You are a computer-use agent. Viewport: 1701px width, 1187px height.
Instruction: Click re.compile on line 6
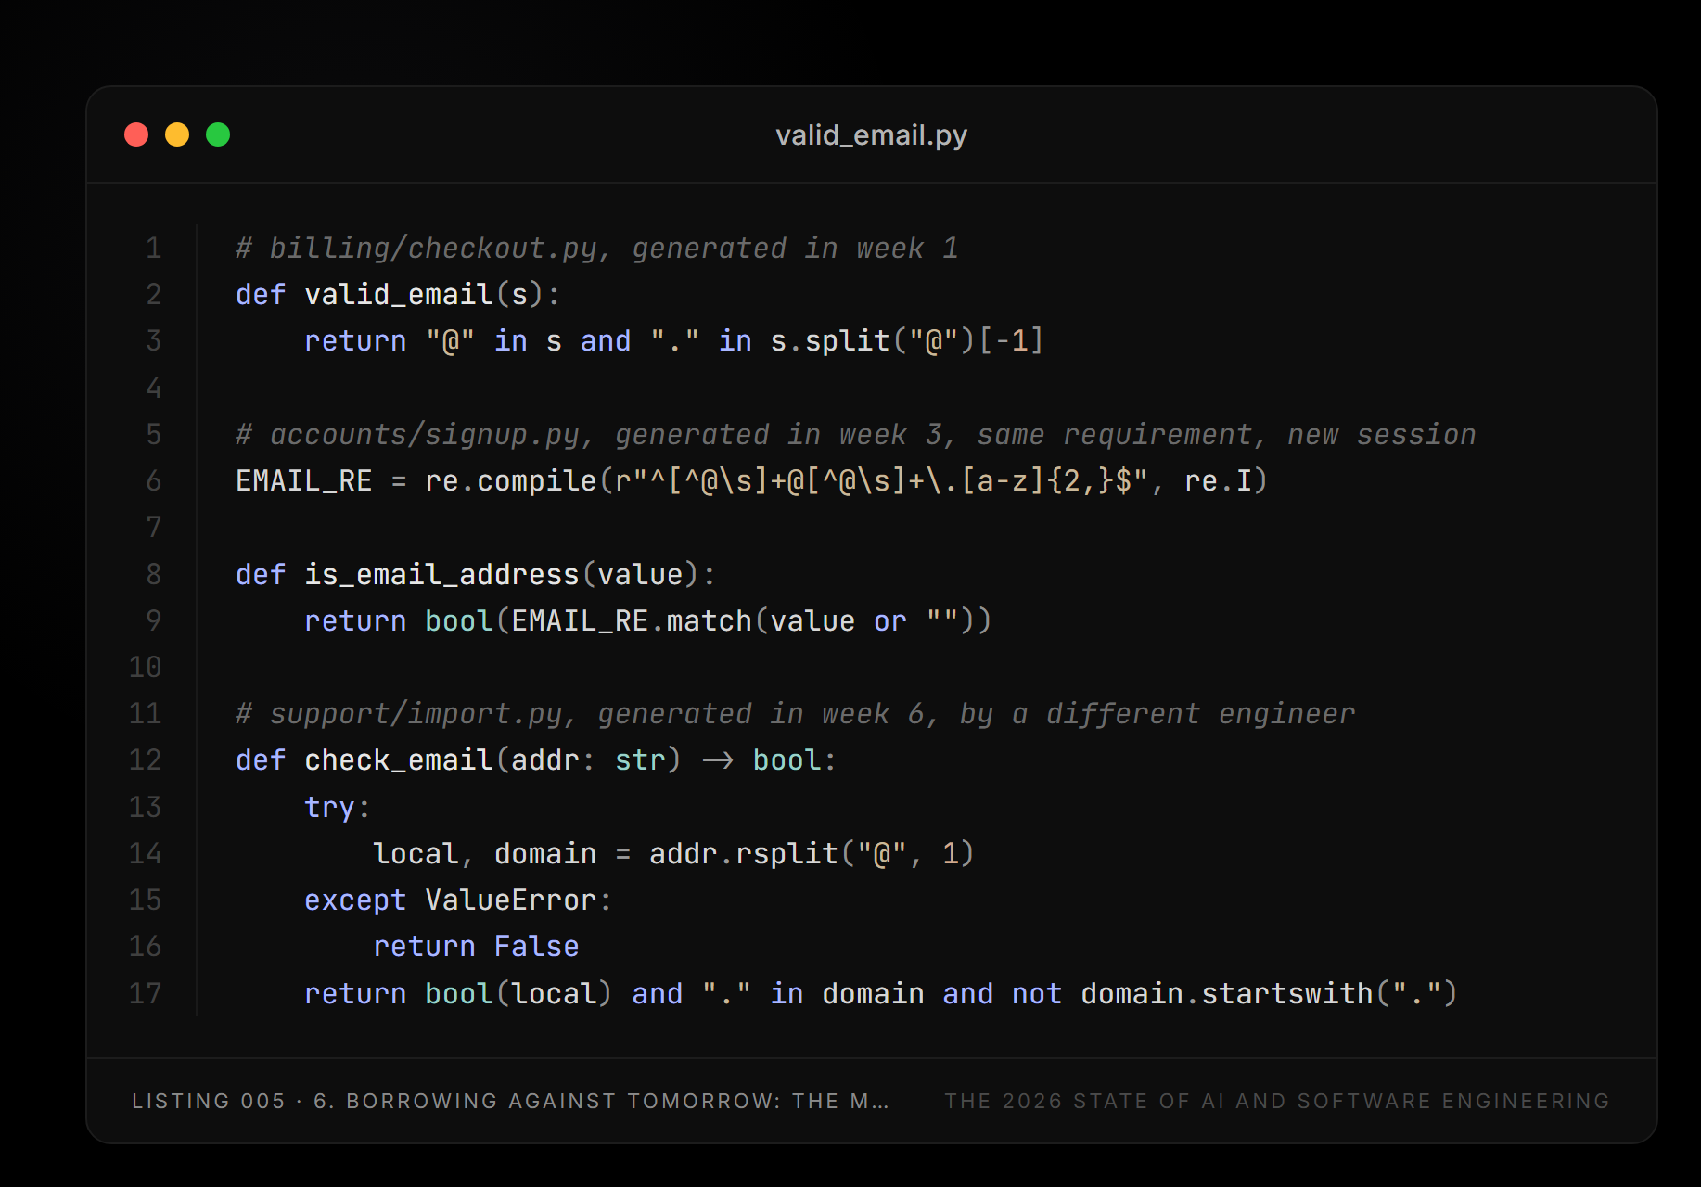[511, 481]
